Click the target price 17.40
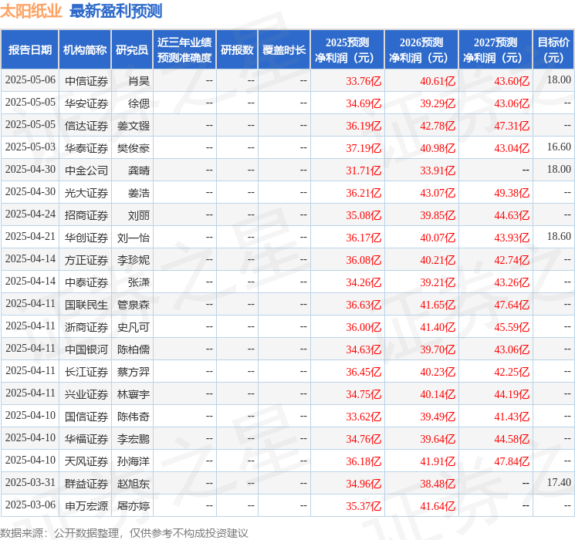The height and width of the screenshot is (540, 575). [559, 482]
